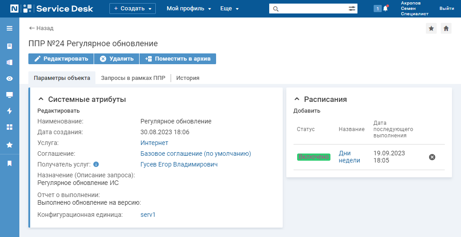Image resolution: width=461 pixels, height=237 pixels.
Task: Switch to the История tab
Action: point(188,78)
